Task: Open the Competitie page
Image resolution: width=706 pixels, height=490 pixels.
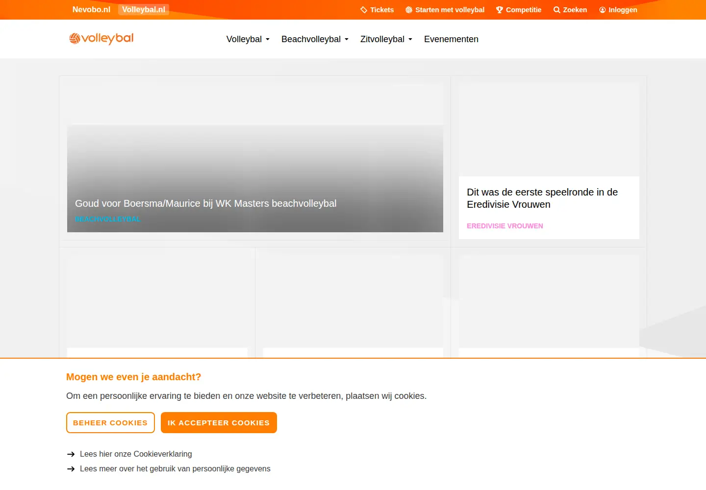Action: (x=519, y=10)
